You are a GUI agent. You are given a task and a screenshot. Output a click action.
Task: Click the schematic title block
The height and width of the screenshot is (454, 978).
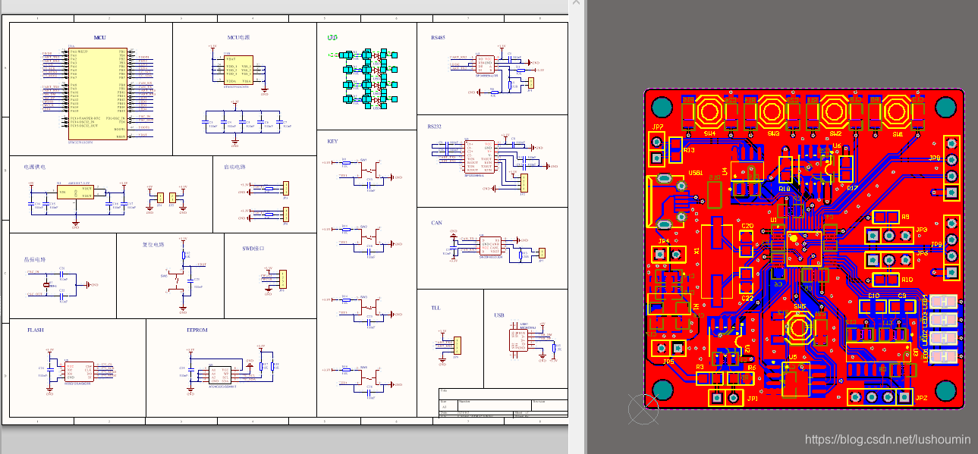tap(502, 402)
